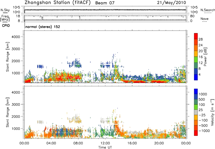The width and height of the screenshot is (215, 149).
Task: Click the 20:00 time axis label
Action: click(159, 143)
